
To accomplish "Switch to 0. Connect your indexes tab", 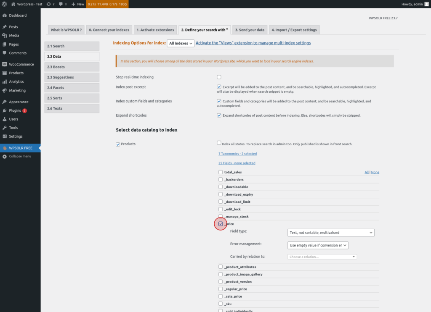I will point(109,30).
